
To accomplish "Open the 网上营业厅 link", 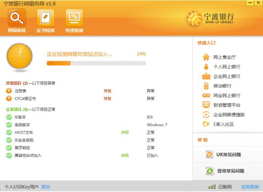I will [x=225, y=57].
